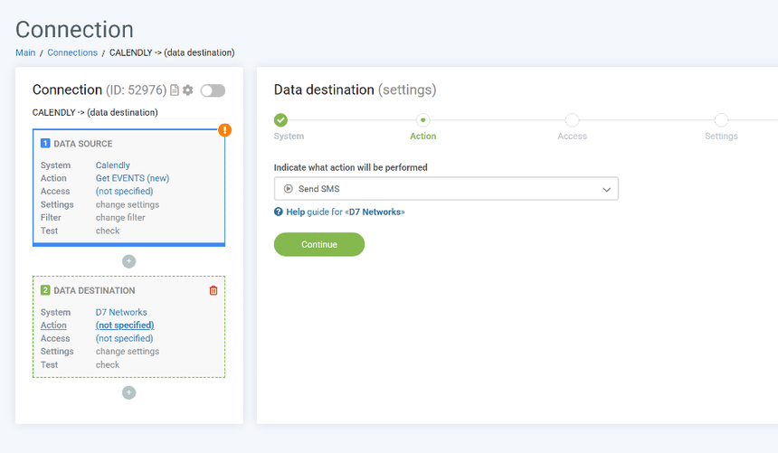The height and width of the screenshot is (453, 778).
Task: Click the document icon beside connection ID
Action: (176, 90)
